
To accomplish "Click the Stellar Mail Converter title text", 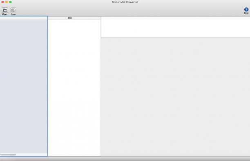I will coord(125,2).
